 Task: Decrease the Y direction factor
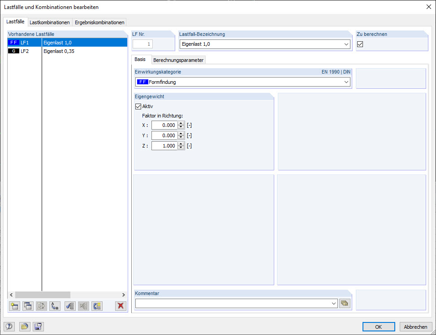tap(181, 137)
